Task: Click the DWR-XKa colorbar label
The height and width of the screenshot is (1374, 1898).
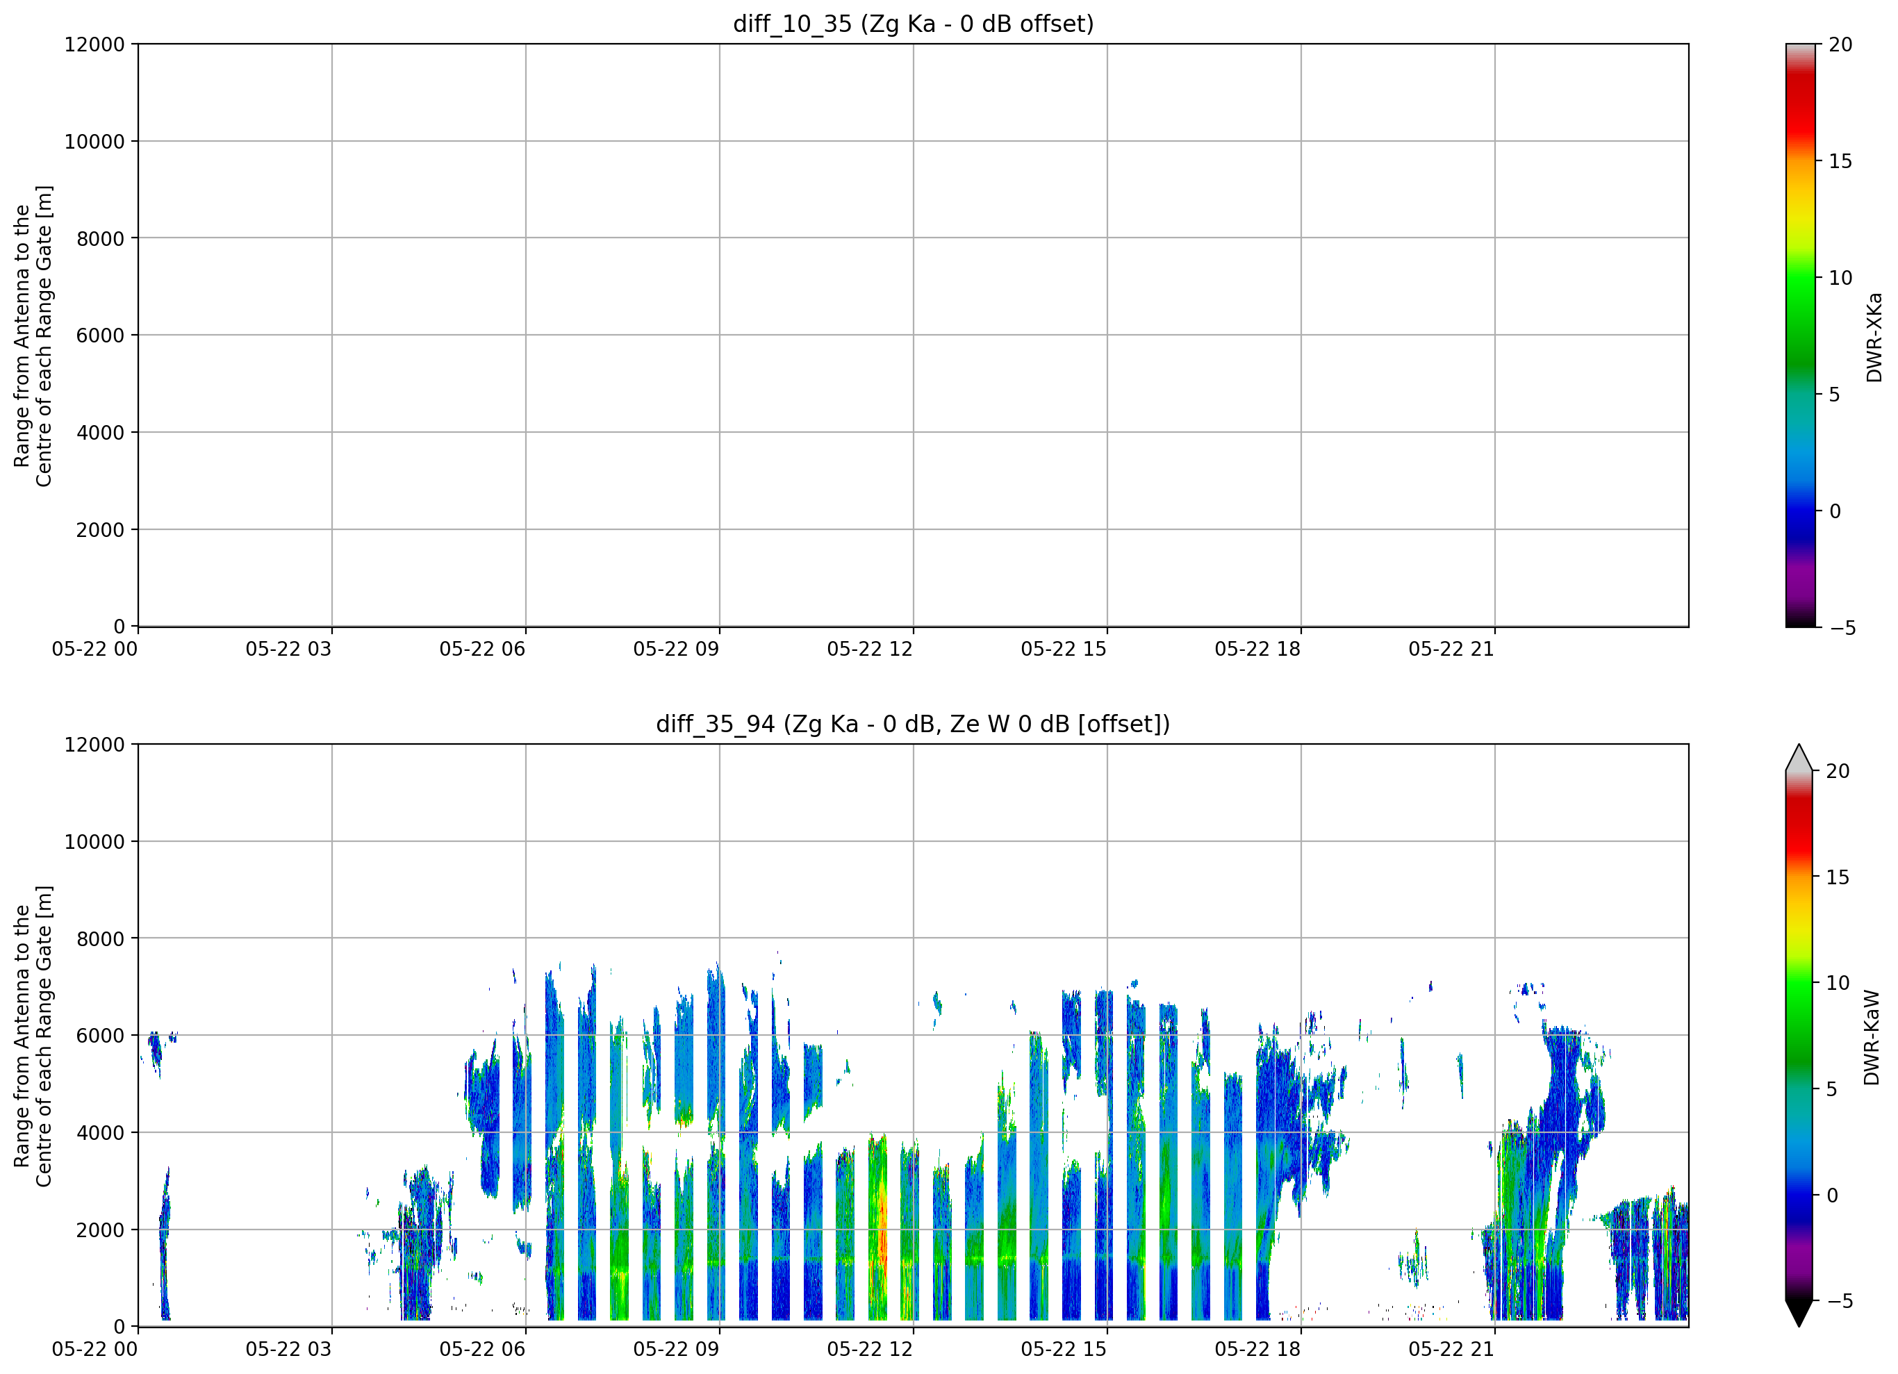Action: point(1874,336)
